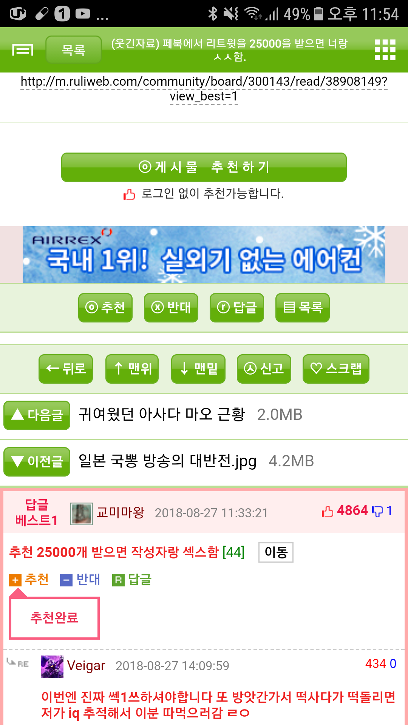408x725 pixels.
Task: Upvote best comment with orange plus 추천
Action: (29, 580)
